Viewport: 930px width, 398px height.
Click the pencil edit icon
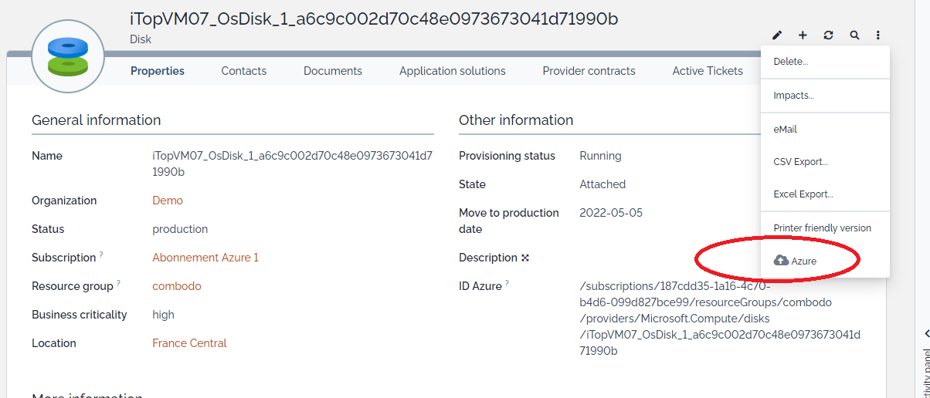pos(777,35)
